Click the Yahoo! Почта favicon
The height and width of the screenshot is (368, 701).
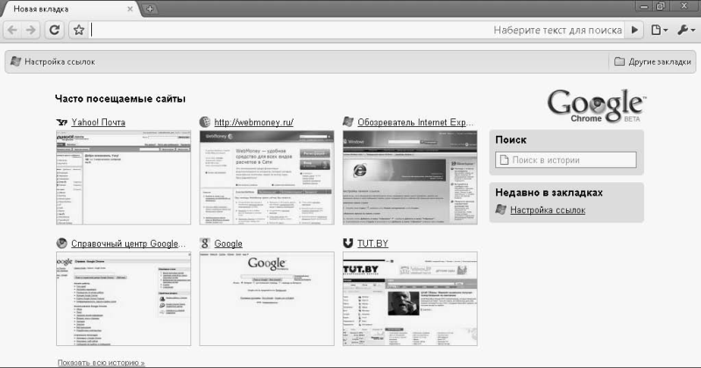[x=61, y=123]
